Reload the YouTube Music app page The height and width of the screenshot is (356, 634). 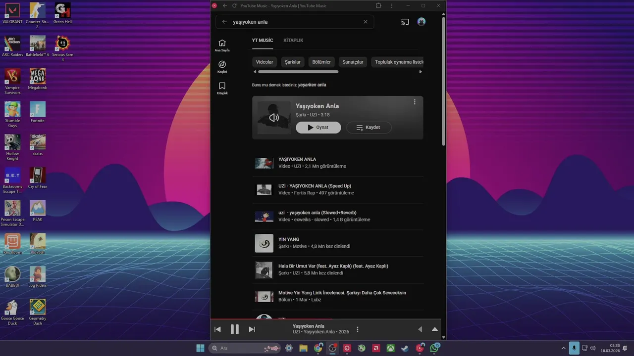(234, 5)
